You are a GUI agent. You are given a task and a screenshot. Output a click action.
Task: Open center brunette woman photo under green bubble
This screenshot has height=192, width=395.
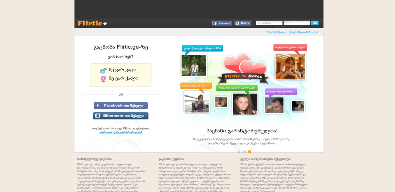point(245,104)
